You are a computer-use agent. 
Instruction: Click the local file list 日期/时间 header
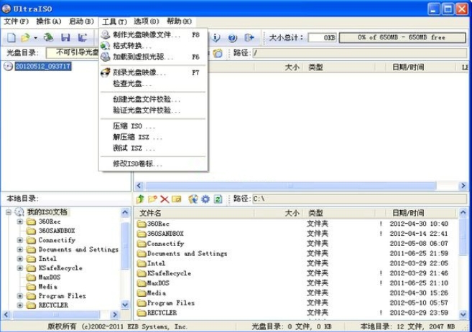(x=421, y=213)
